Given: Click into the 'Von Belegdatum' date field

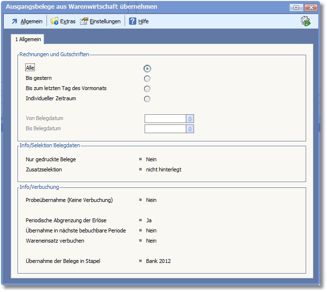Looking at the screenshot, I should tap(165, 119).
